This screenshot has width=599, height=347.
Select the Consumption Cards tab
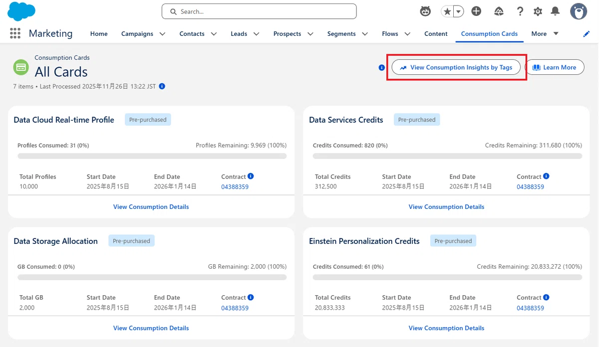click(x=489, y=34)
